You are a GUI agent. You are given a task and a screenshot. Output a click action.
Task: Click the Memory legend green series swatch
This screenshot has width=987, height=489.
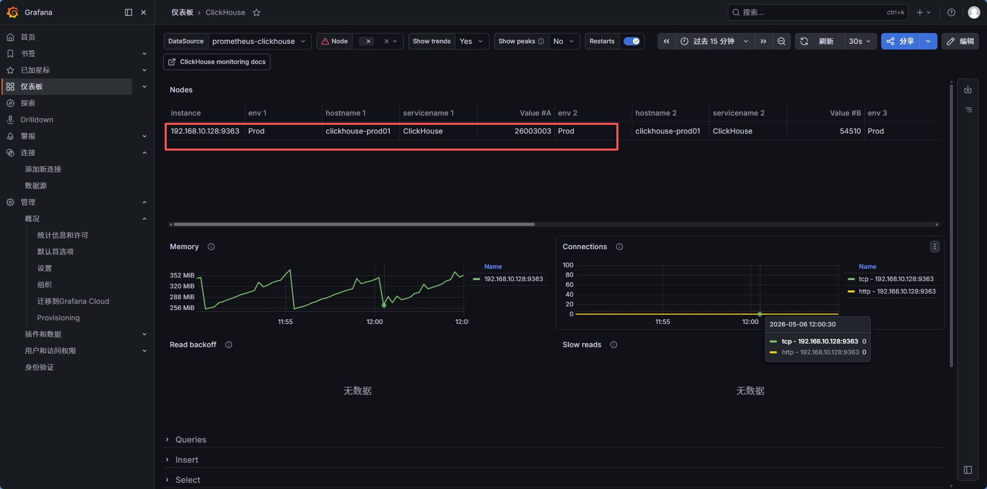click(x=476, y=279)
